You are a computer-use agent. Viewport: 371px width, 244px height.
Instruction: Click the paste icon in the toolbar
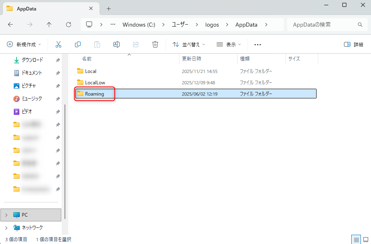[x=97, y=44]
